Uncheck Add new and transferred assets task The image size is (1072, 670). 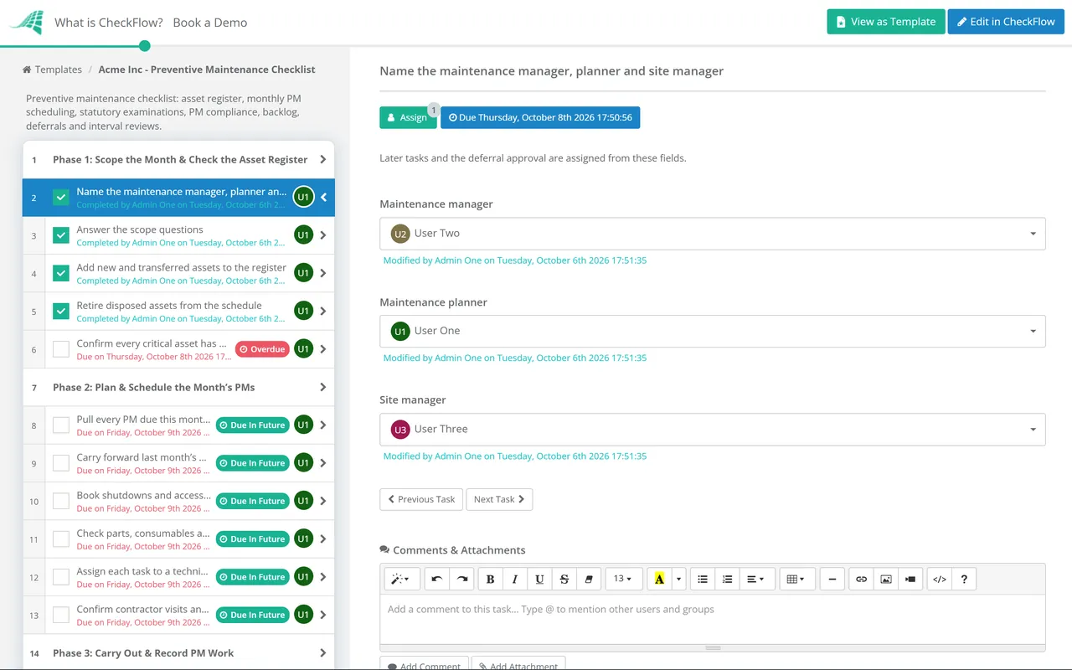(x=61, y=273)
